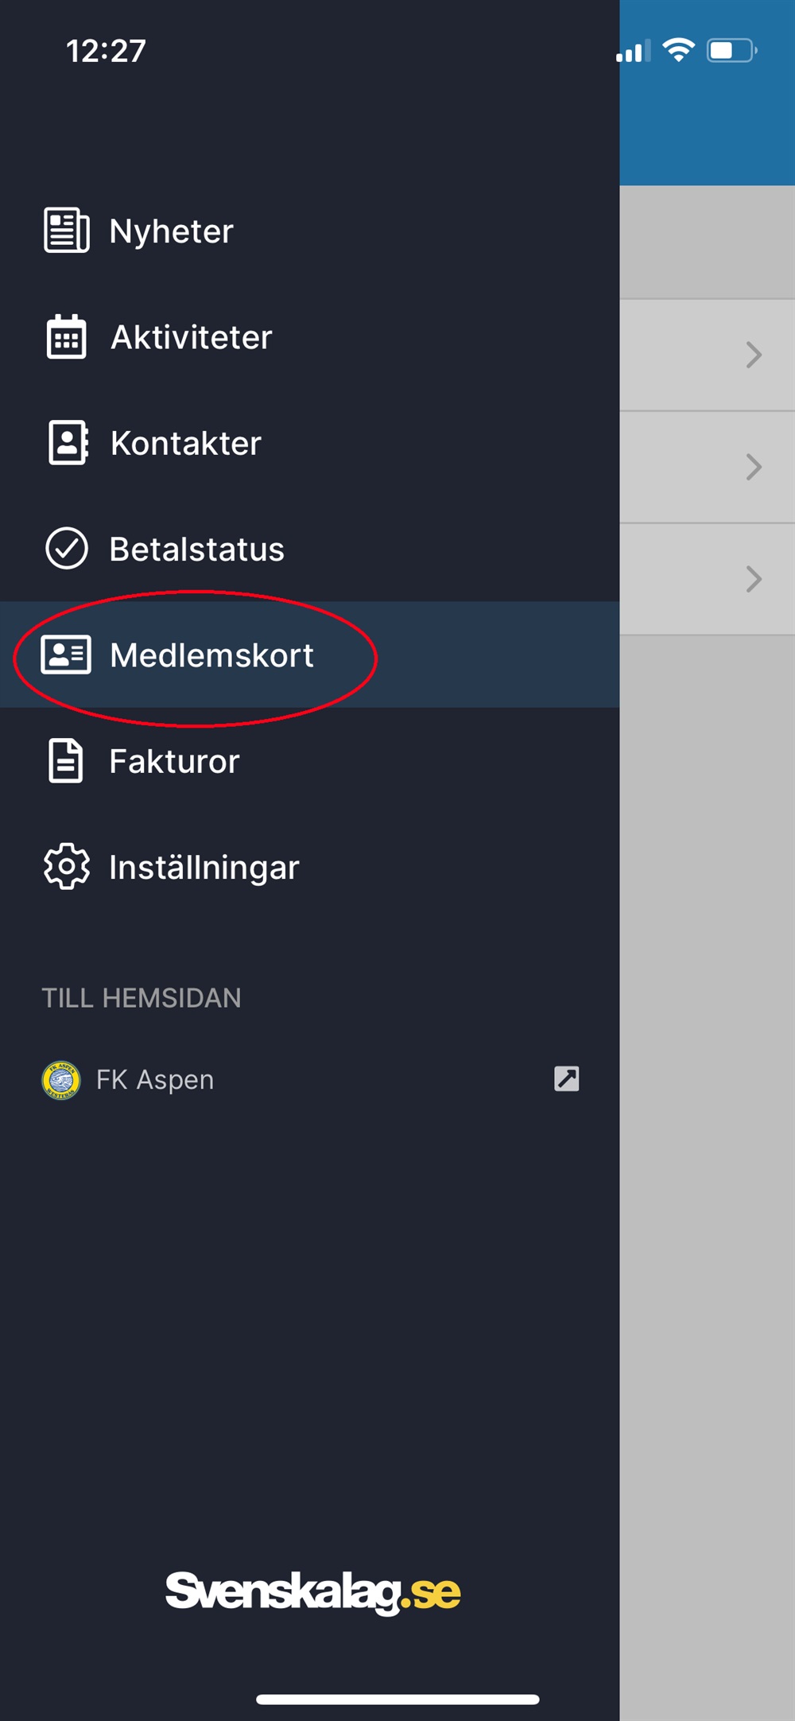Click the Svenskalag.se logo
The width and height of the screenshot is (795, 1721).
pyautogui.click(x=312, y=1593)
